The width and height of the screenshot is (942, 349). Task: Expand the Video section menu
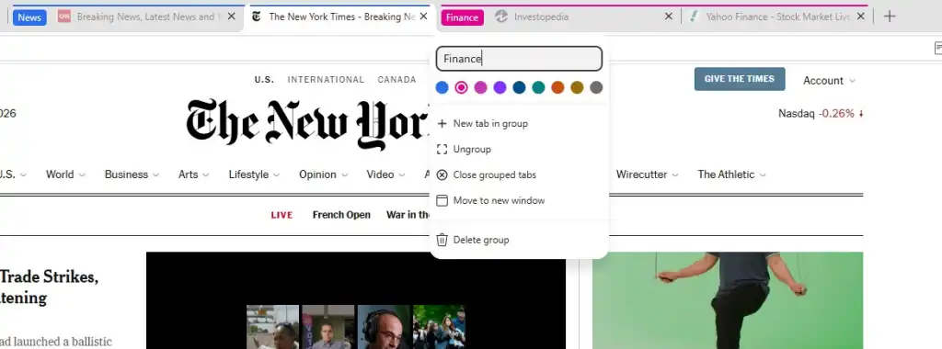[x=385, y=174]
